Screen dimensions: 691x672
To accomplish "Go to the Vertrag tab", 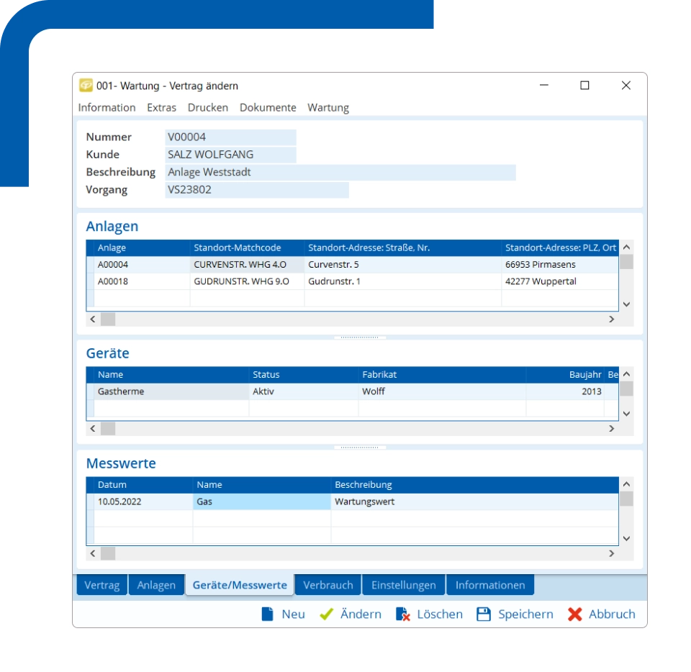I will point(102,586).
